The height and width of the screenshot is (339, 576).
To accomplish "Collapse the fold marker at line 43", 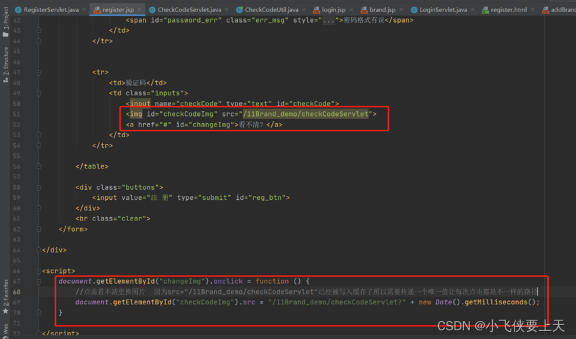I will [x=39, y=31].
